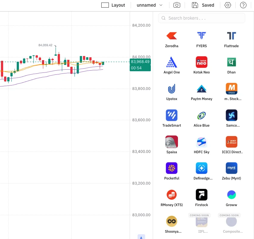The height and width of the screenshot is (239, 254).
Task: Focus the Search brokers field
Action: [202, 18]
